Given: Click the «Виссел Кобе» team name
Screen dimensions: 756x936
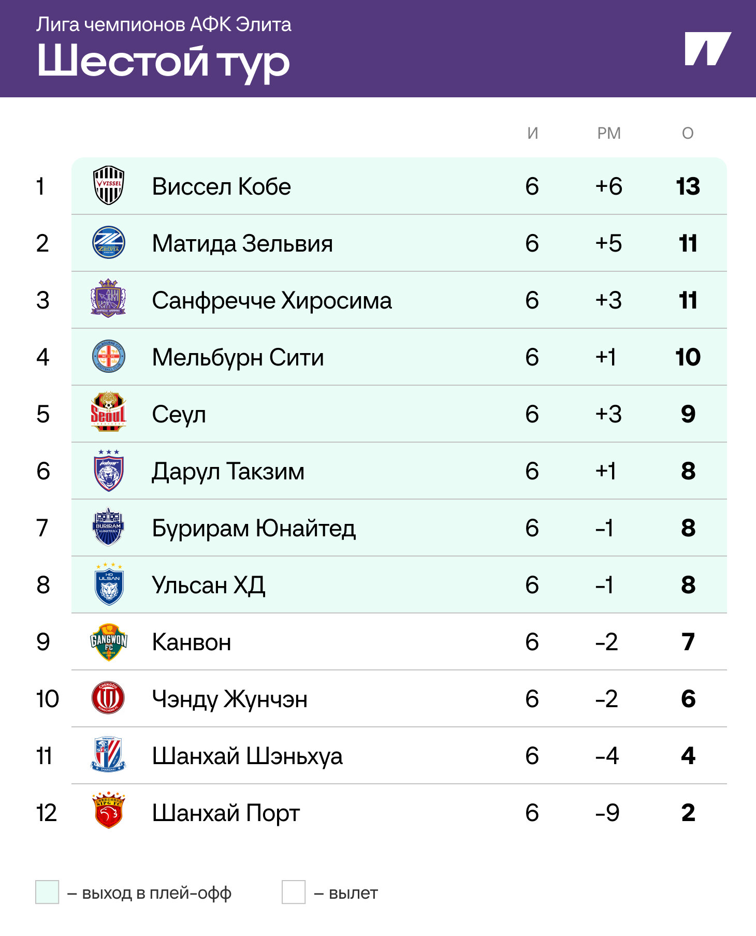Looking at the screenshot, I should click(x=221, y=186).
